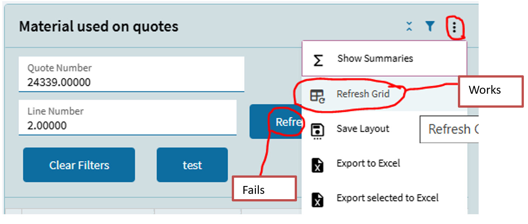Image resolution: width=528 pixels, height=224 pixels.
Task: Collapse the panel using double-chevron icon
Action: point(409,26)
